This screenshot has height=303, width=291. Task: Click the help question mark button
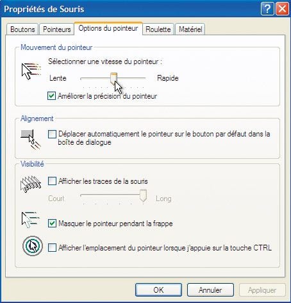click(267, 9)
